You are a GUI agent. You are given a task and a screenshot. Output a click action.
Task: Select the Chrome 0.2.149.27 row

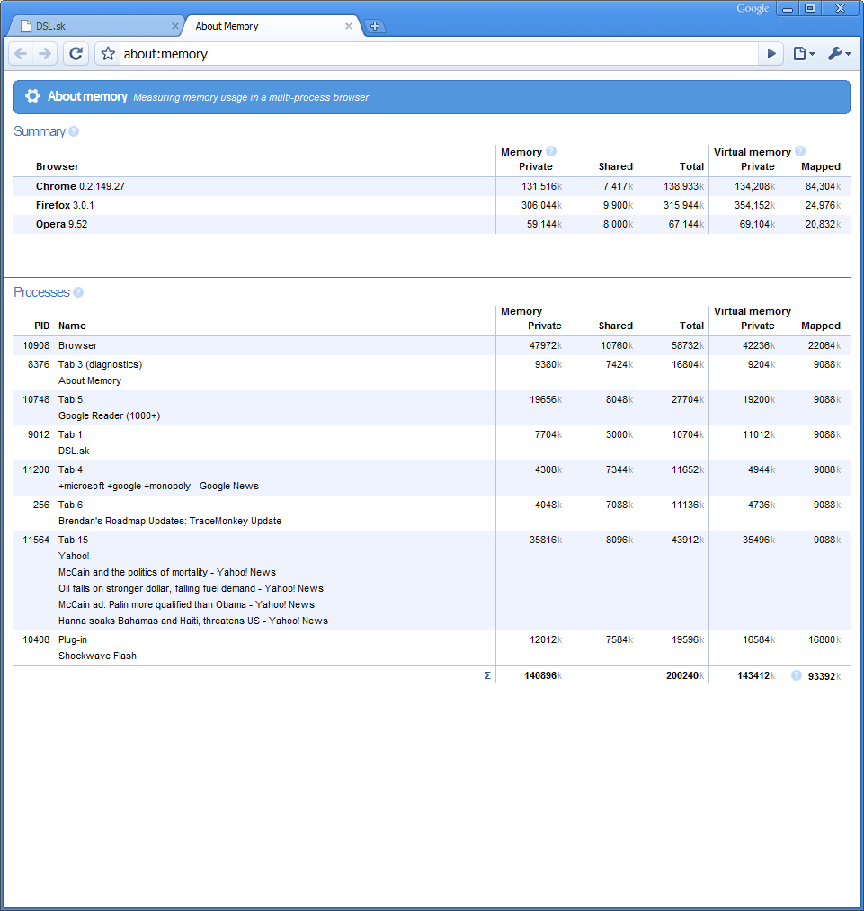432,186
